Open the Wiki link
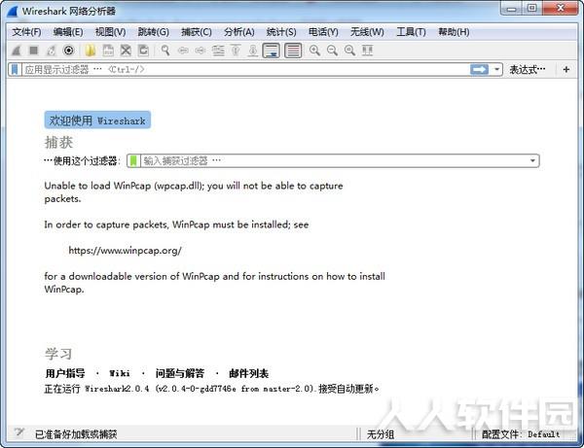Image resolution: width=584 pixels, height=448 pixels. 120,373
